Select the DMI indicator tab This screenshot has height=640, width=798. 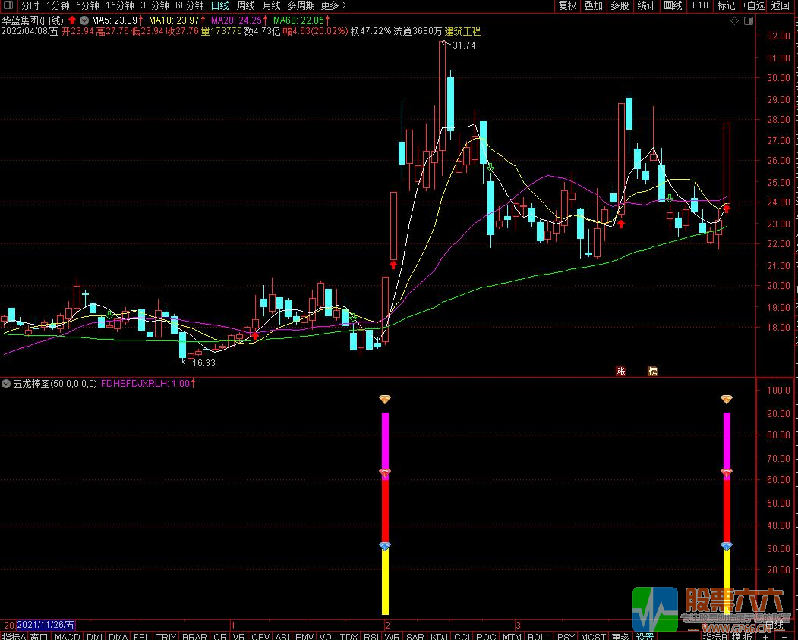(95, 636)
